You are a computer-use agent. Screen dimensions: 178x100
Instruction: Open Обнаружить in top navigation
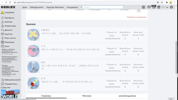37,7
